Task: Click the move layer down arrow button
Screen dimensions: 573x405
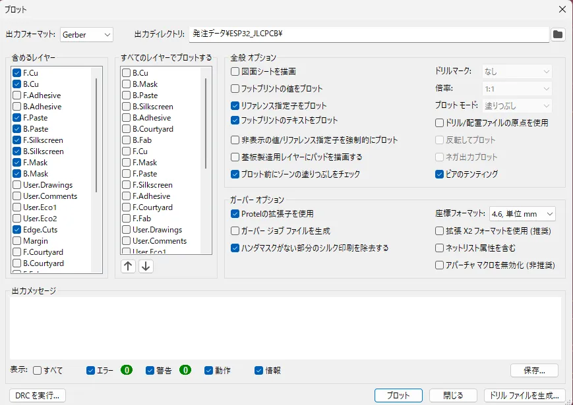Action: 146,266
